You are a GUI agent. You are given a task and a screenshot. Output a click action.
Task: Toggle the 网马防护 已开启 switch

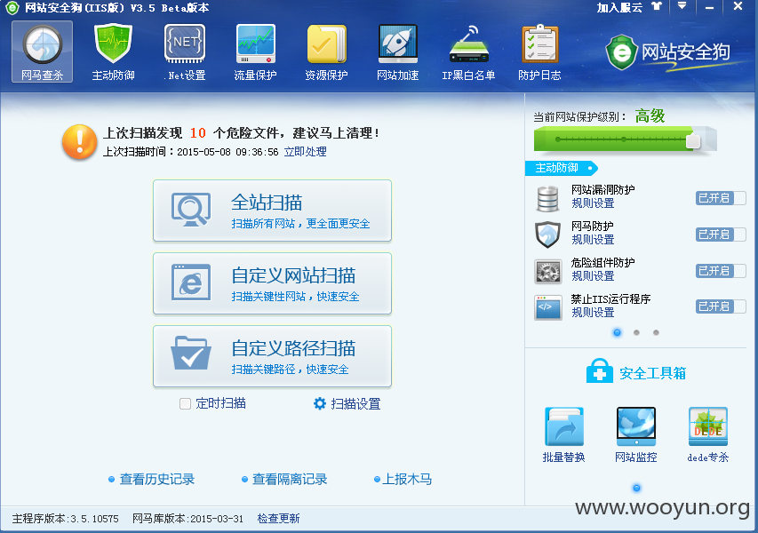click(721, 235)
